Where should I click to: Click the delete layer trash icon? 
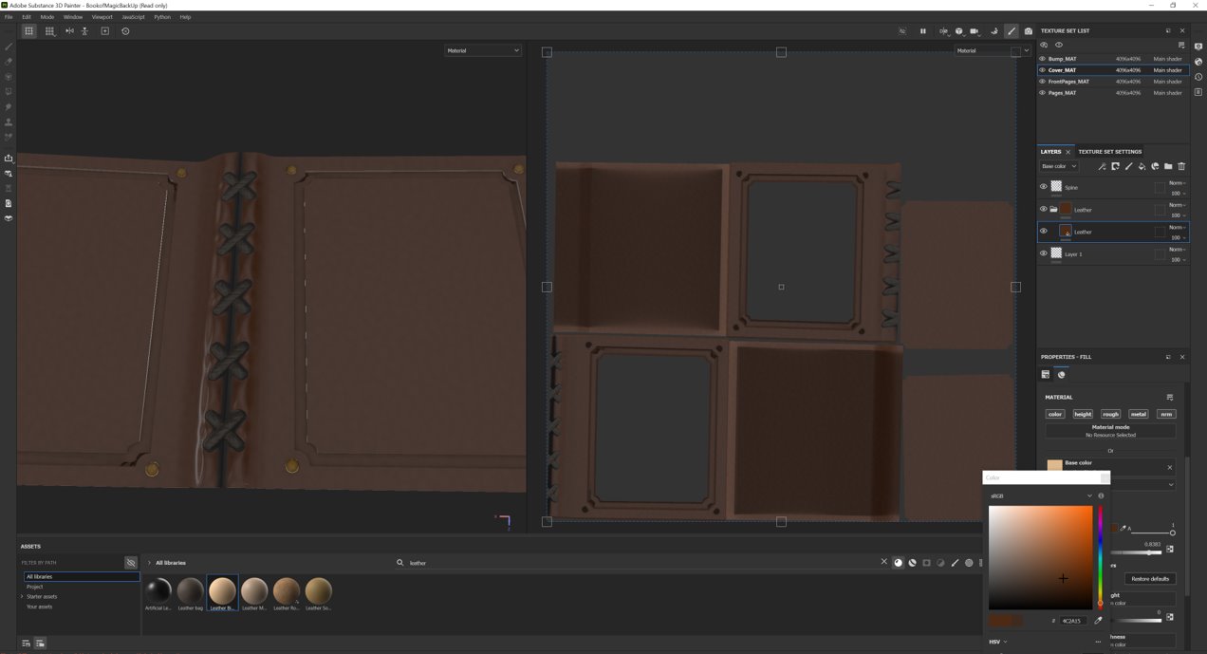[x=1181, y=166]
